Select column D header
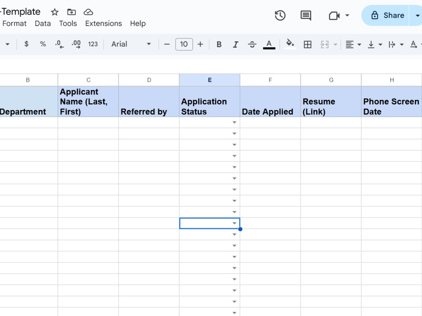The height and width of the screenshot is (316, 422). coord(149,80)
